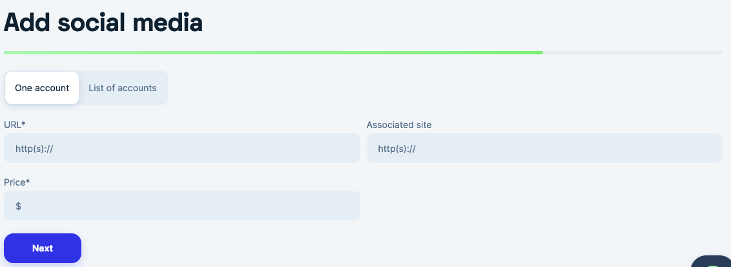The height and width of the screenshot is (267, 731).
Task: Click http(s):// placeholder in URL box
Action: point(34,149)
